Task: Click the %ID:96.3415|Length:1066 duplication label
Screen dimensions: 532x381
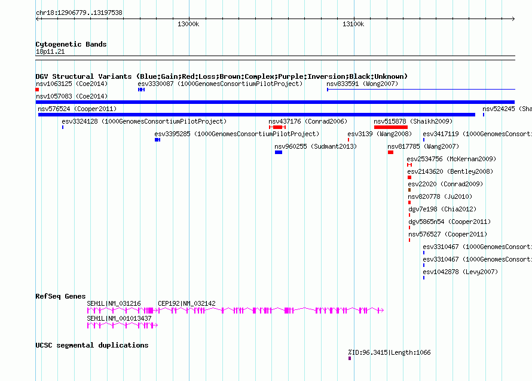Action: coord(390,352)
